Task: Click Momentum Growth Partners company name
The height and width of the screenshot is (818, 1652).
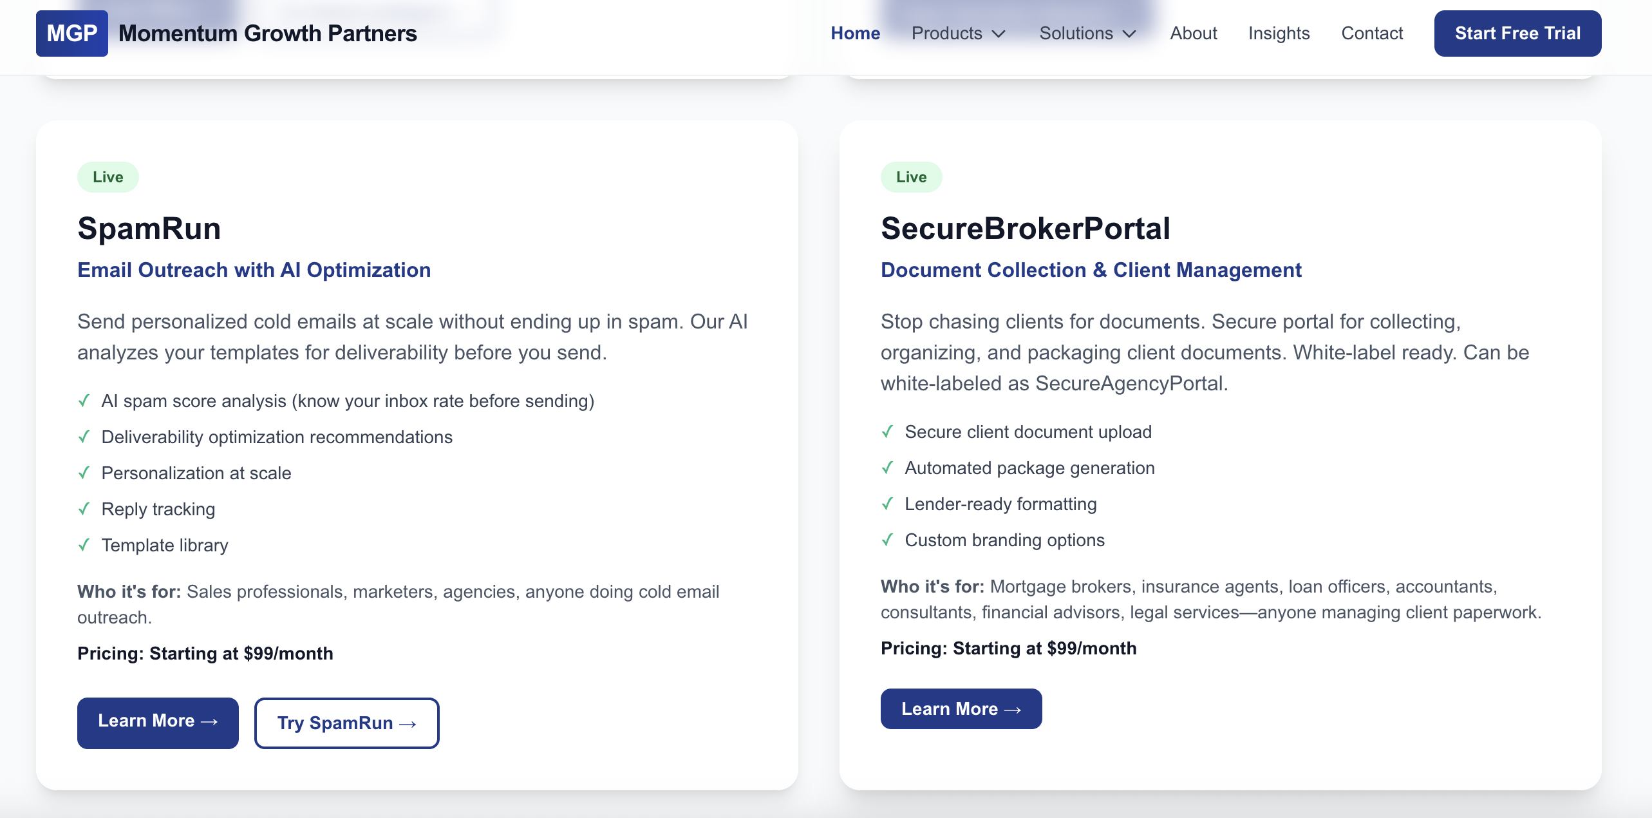Action: coord(267,33)
